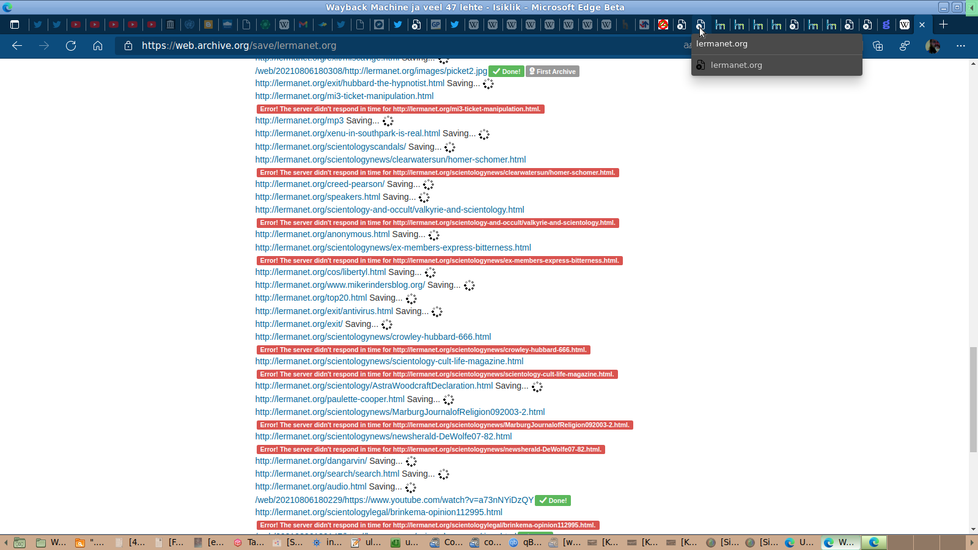The height and width of the screenshot is (550, 978).
Task: Open the Settings and more menu
Action: pyautogui.click(x=961, y=46)
